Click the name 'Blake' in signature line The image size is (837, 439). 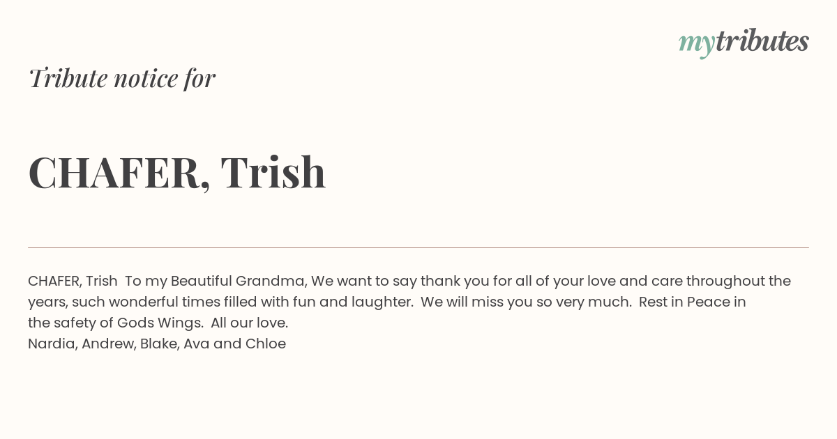(158, 344)
